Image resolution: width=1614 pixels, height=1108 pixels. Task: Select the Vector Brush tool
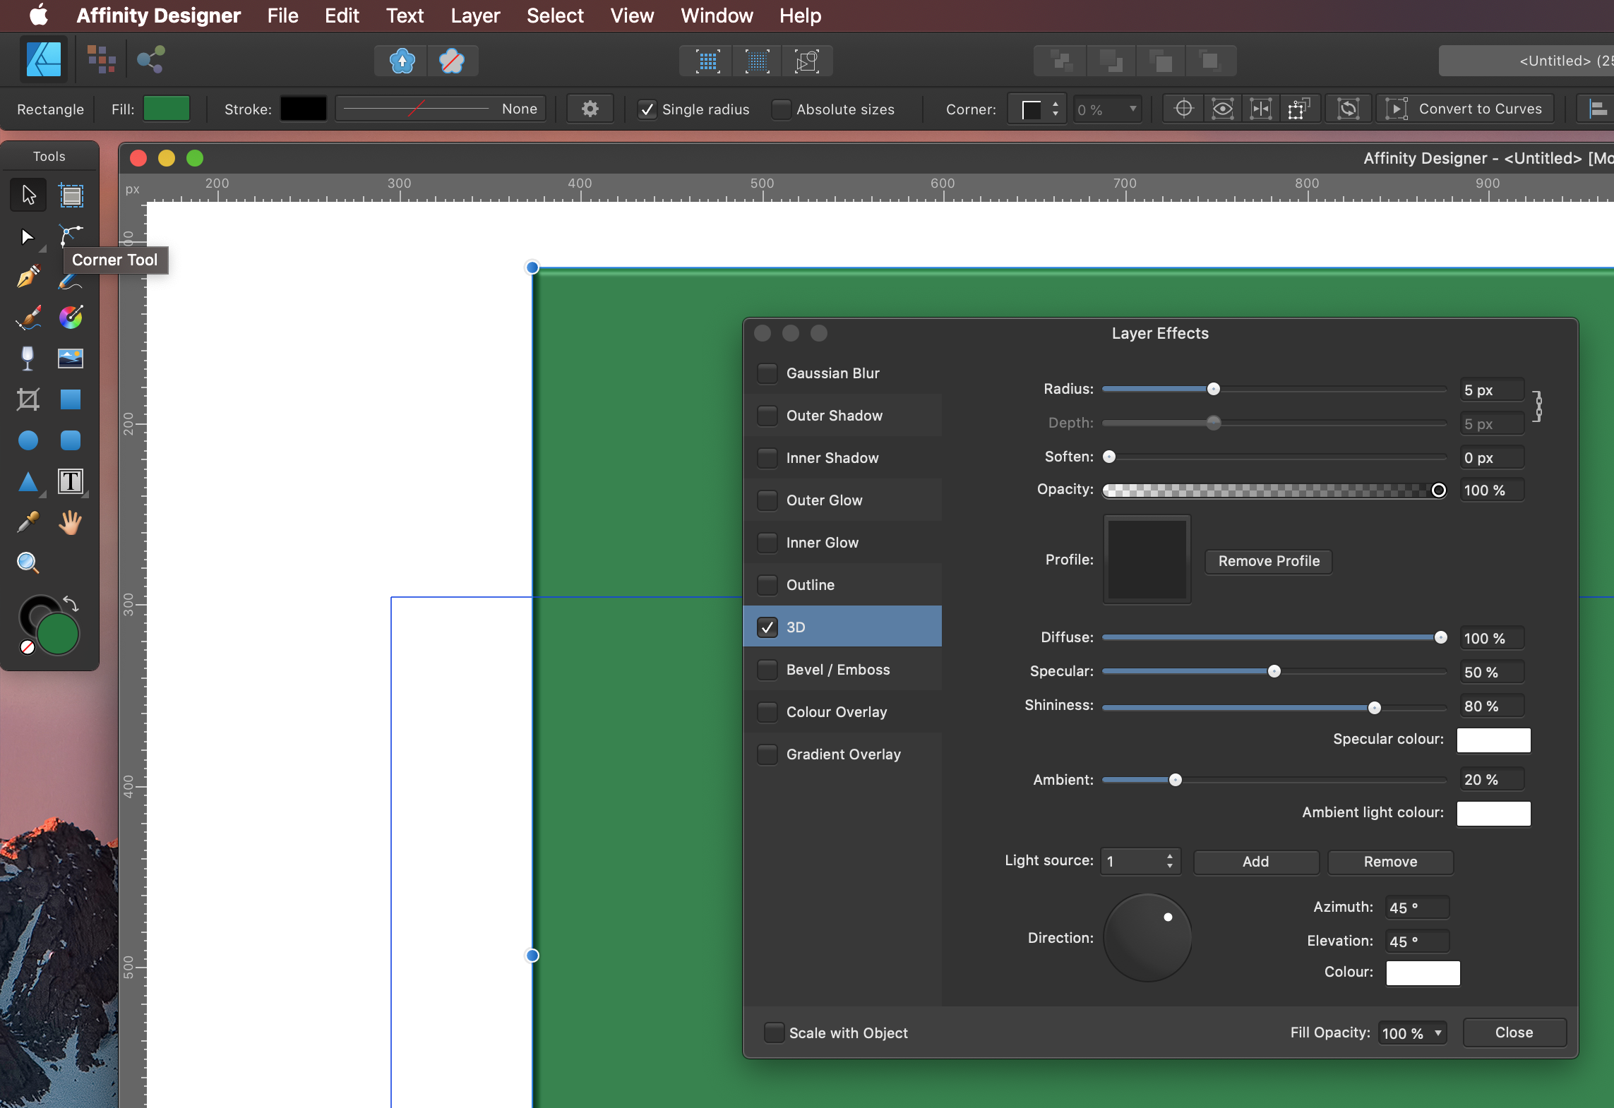click(28, 318)
